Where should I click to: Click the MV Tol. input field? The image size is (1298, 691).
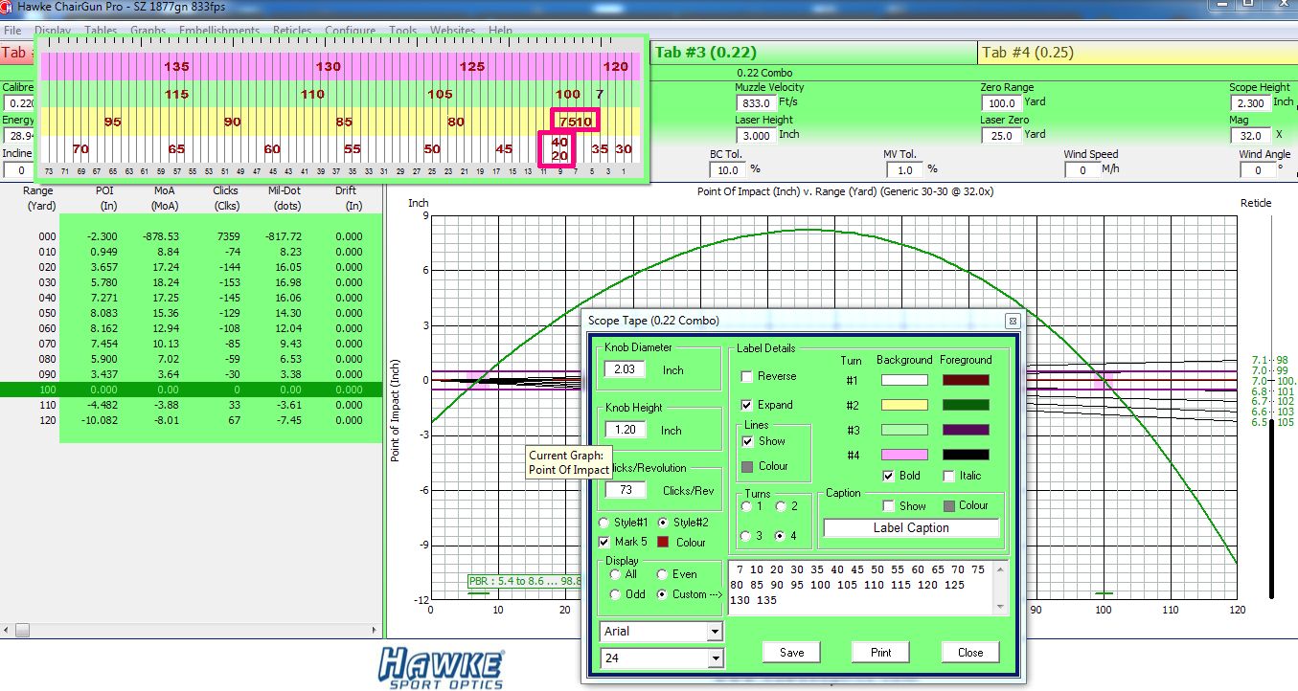pyautogui.click(x=902, y=169)
